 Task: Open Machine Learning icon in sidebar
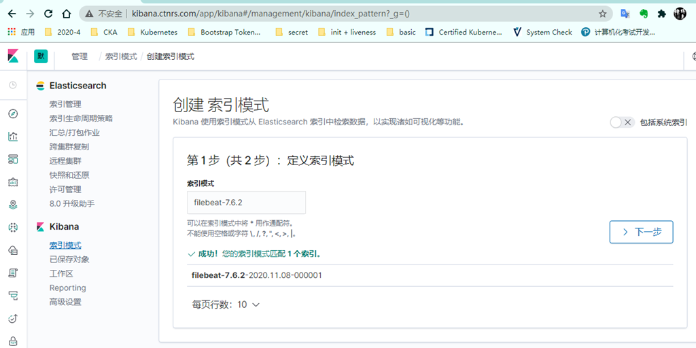(14, 227)
